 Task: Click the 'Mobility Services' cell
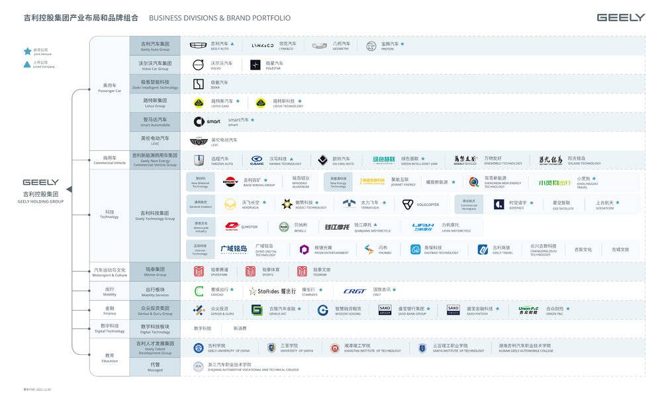(x=155, y=292)
